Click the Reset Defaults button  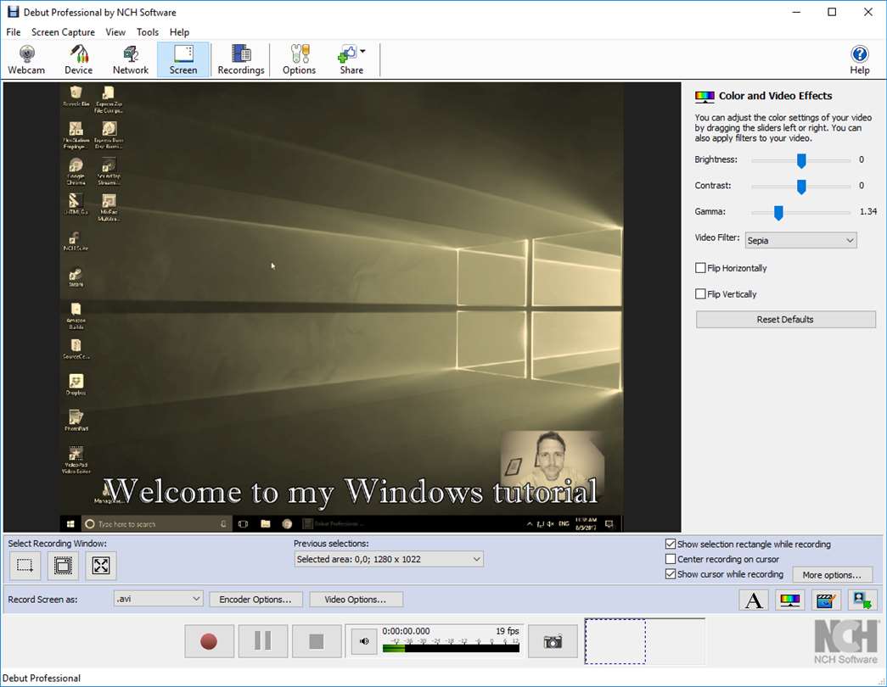tap(786, 320)
